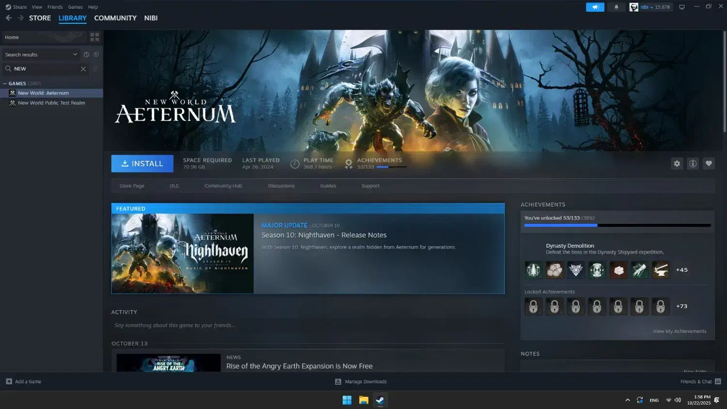Open File Explorer from the taskbar
Image resolution: width=727 pixels, height=409 pixels.
click(x=363, y=400)
